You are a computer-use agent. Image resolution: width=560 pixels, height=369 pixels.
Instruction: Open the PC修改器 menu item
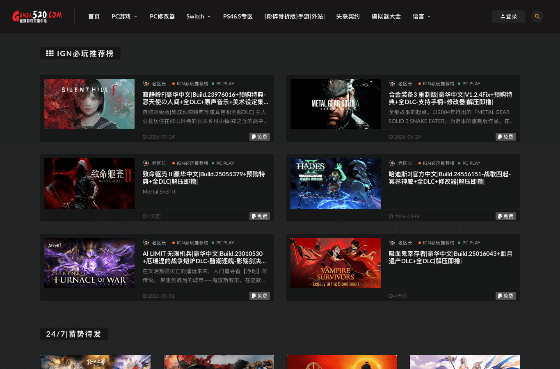point(162,16)
